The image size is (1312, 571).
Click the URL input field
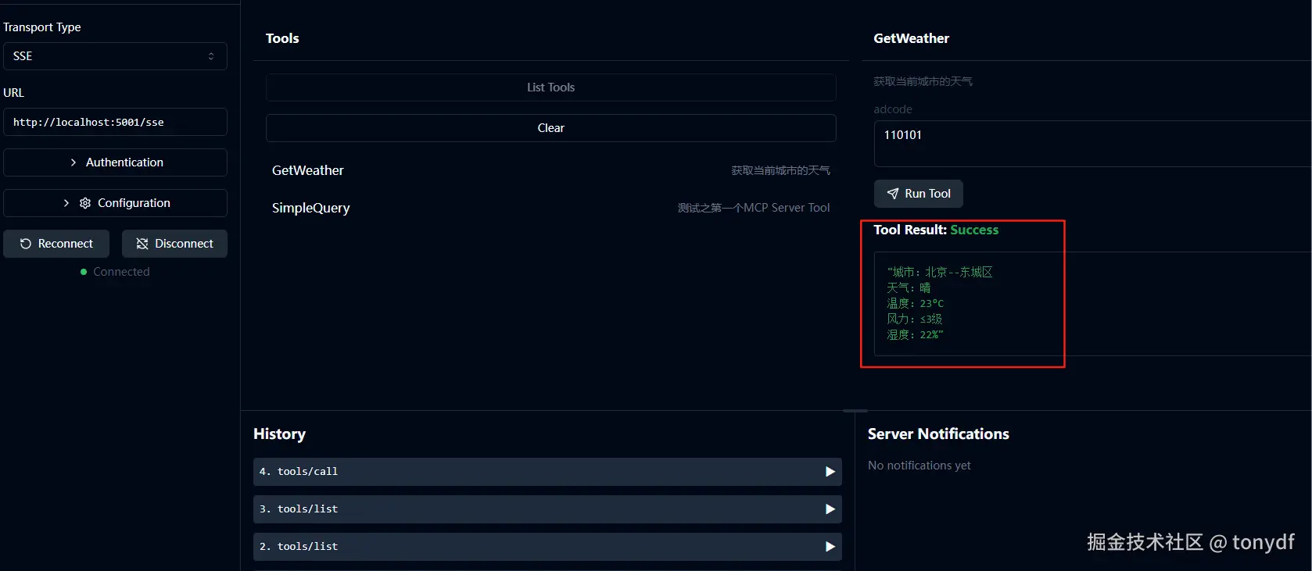[115, 122]
